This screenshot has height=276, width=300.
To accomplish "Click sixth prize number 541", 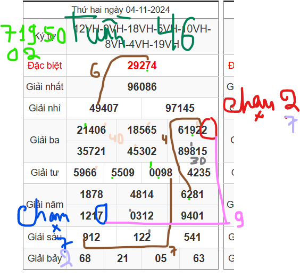I will click(193, 237).
